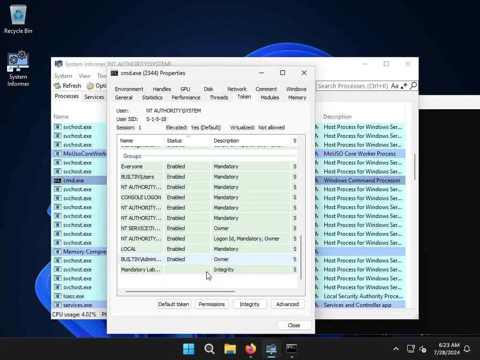Switch to the Comment tab
Viewport: 480px width, 360px height.
[x=266, y=89]
